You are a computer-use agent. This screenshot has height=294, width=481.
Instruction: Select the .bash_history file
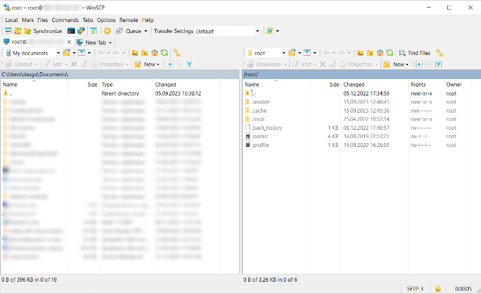267,128
